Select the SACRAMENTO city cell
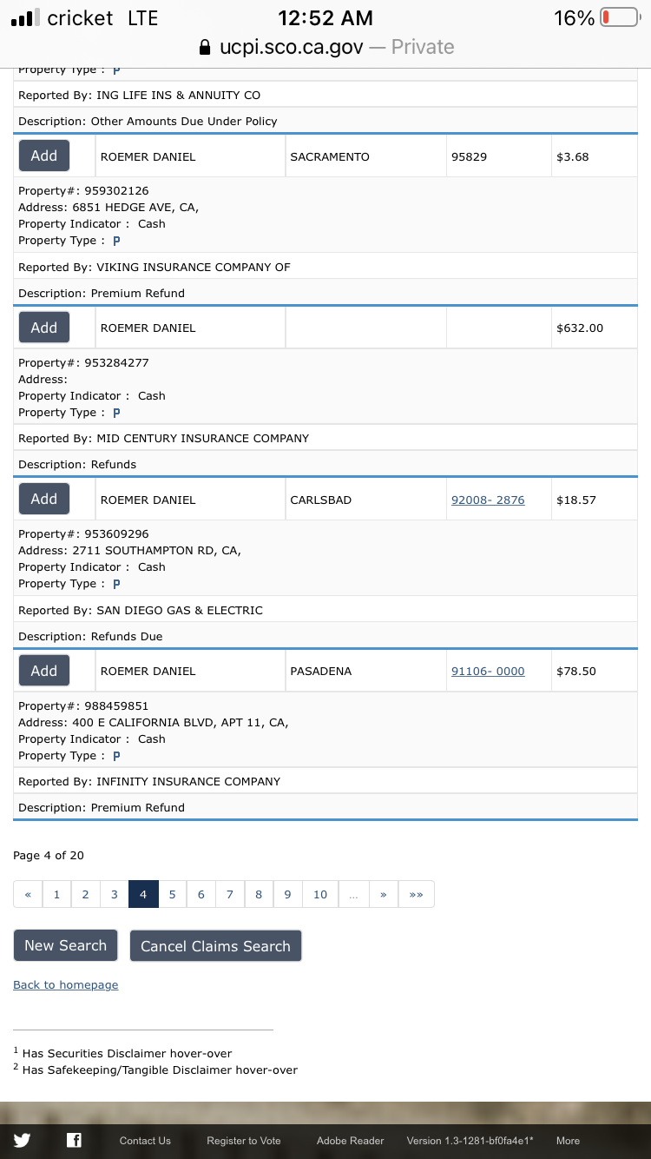The height and width of the screenshot is (1159, 651). click(365, 156)
